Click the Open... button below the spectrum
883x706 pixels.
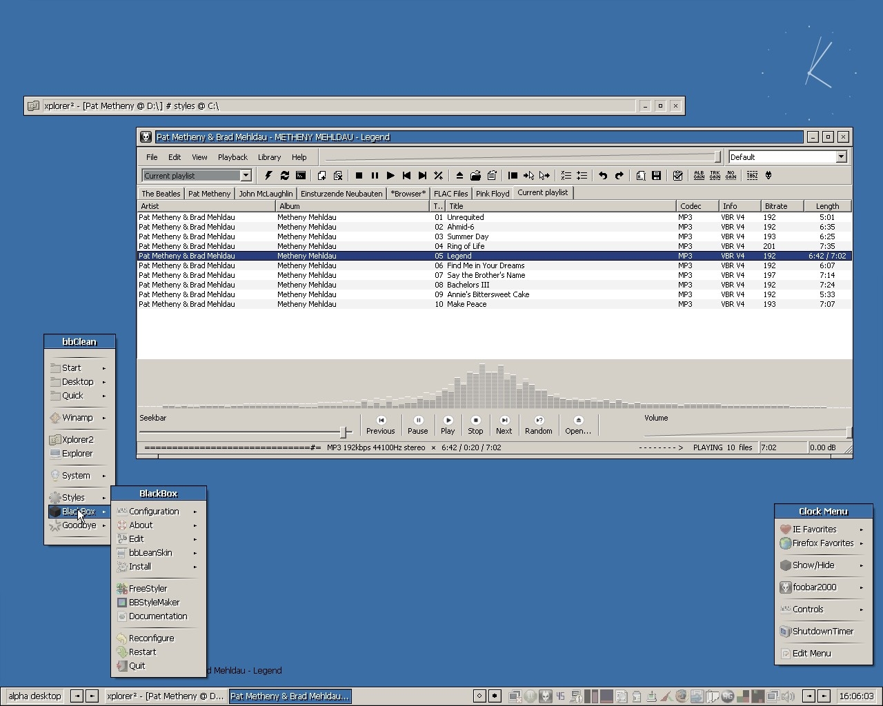click(x=578, y=425)
